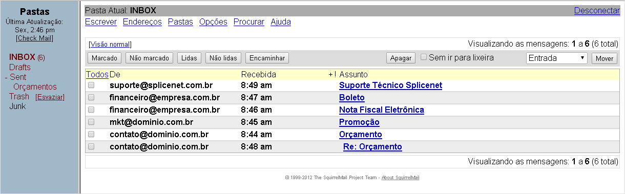The height and width of the screenshot is (194, 625).
Task: Enable the Sem ir para lixeira option
Action: click(424, 57)
